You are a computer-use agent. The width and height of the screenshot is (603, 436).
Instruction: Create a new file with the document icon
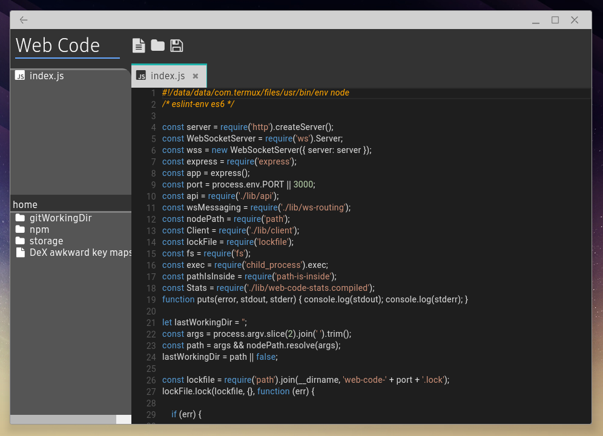point(139,45)
